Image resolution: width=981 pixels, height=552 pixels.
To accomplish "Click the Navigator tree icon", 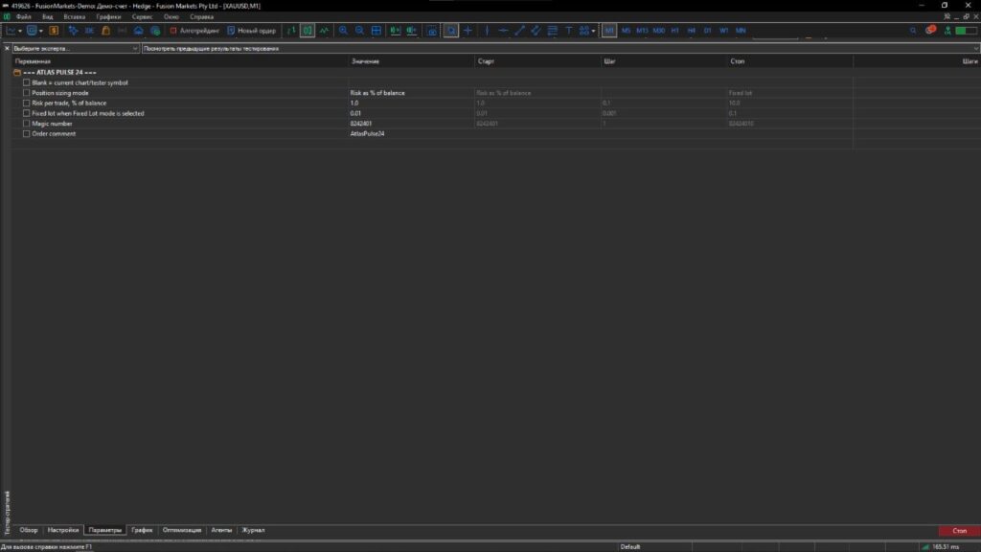I will point(73,30).
